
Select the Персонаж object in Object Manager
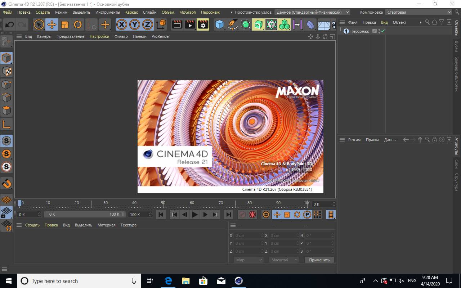click(x=359, y=31)
